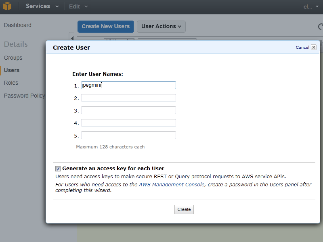Close the Create User dialog with X
This screenshot has height=242, width=323.
[x=314, y=47]
